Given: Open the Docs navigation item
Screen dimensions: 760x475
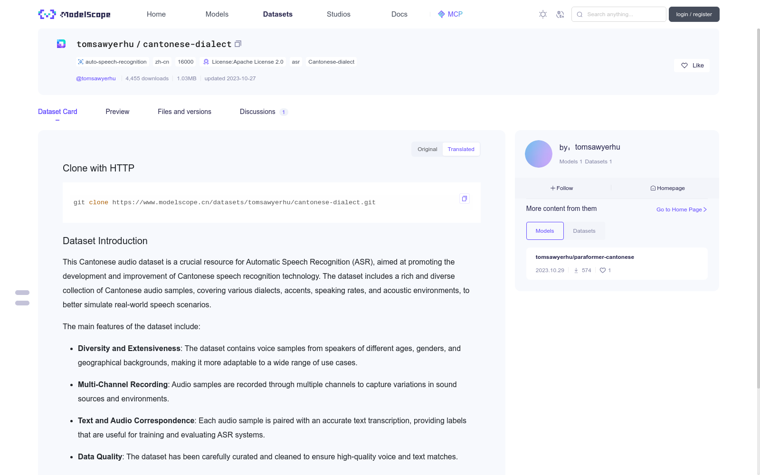Looking at the screenshot, I should pyautogui.click(x=399, y=14).
